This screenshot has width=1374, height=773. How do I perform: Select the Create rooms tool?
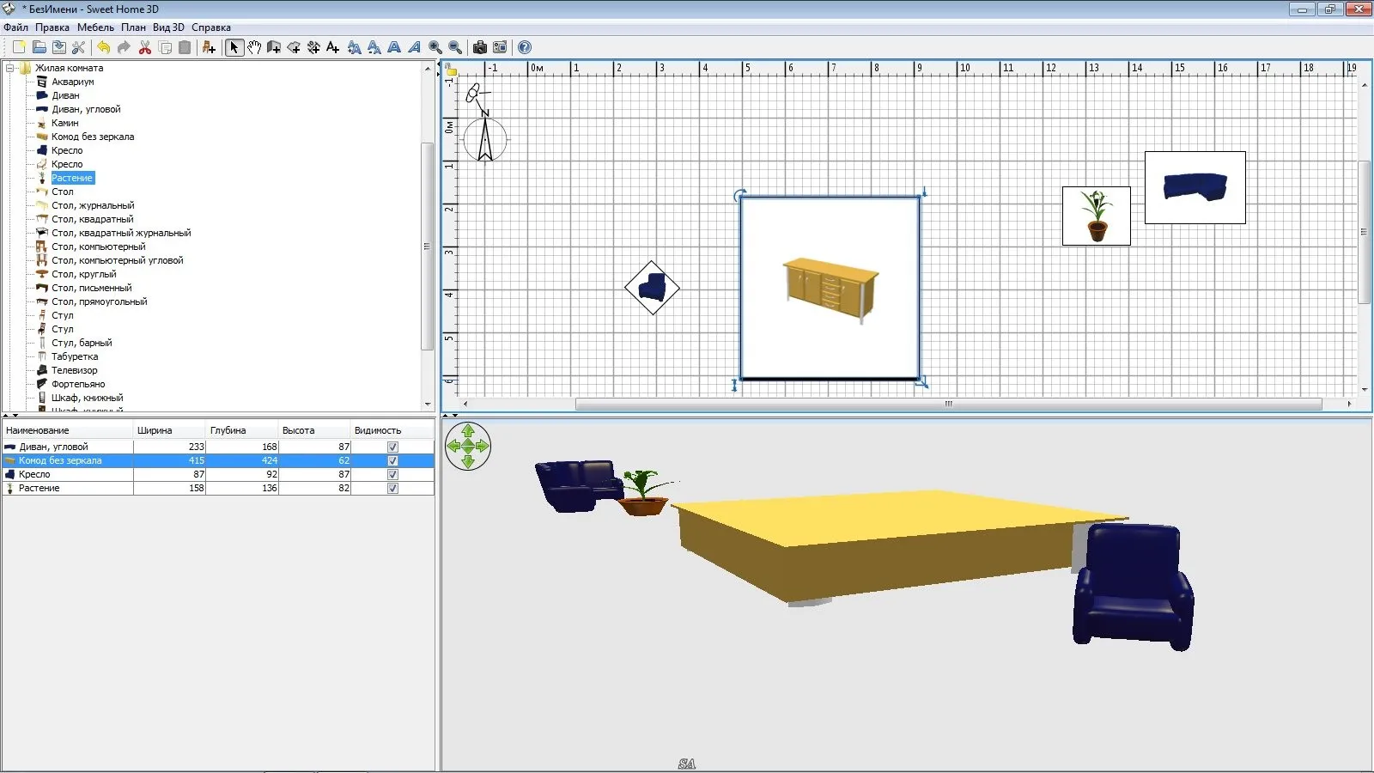(294, 47)
